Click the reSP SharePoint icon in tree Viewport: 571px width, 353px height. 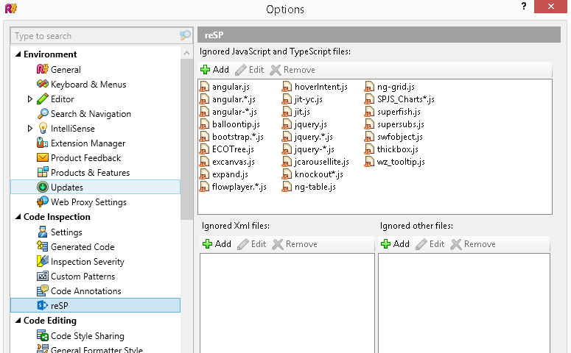[x=43, y=306]
